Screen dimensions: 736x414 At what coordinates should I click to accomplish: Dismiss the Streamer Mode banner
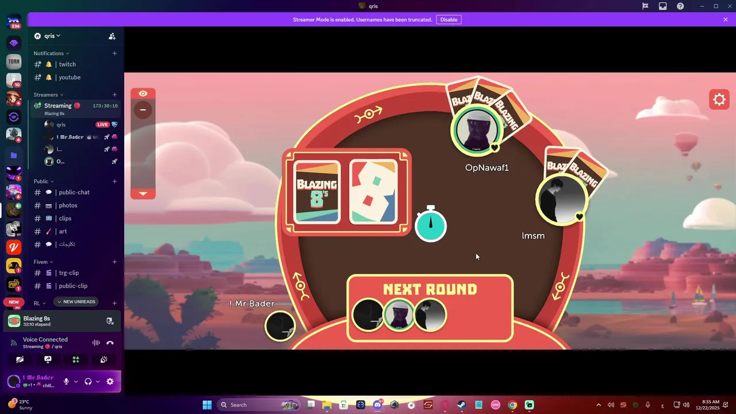(726, 20)
